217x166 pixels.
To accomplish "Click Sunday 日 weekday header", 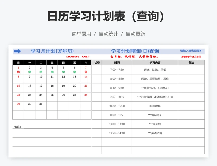I will pyautogui.click(x=18, y=63).
